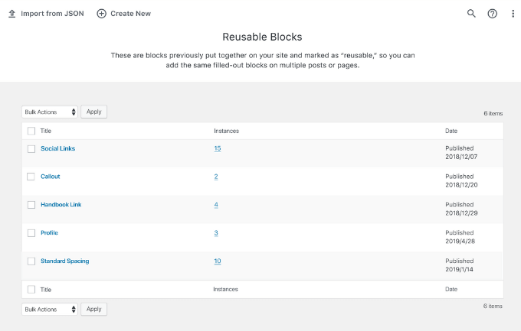Image resolution: width=521 pixels, height=331 pixels.
Task: Expand the top Bulk Actions dropdown
Action: click(x=50, y=112)
